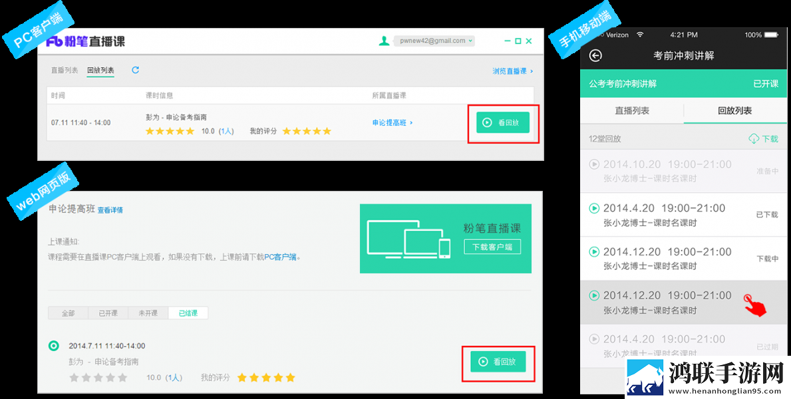
Task: Select 已开课 filter tab in web version
Action: (x=108, y=313)
